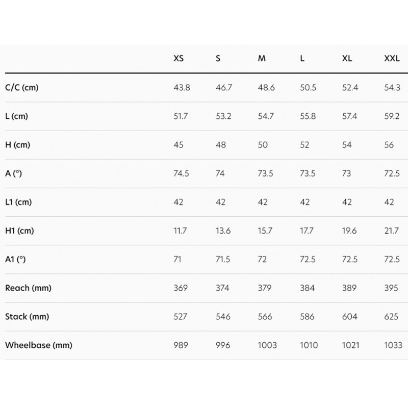
Task: Click the 55.8 length value for L
Action: [308, 116]
